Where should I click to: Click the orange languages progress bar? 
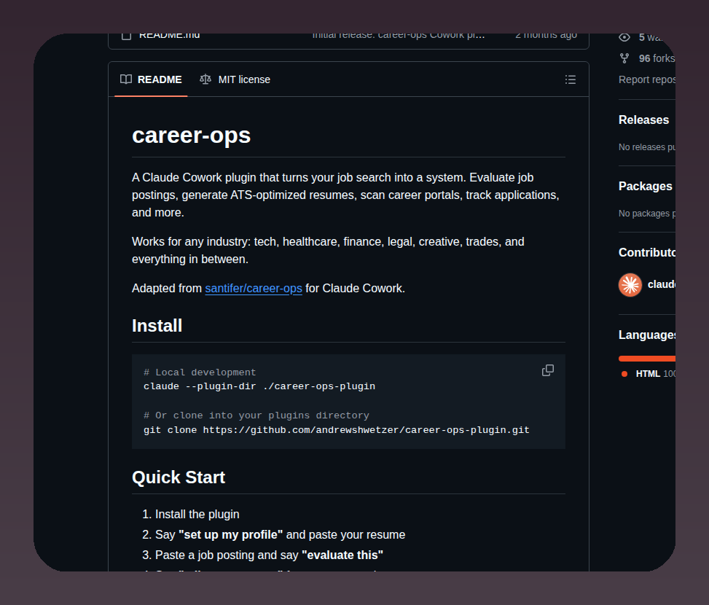tap(647, 359)
